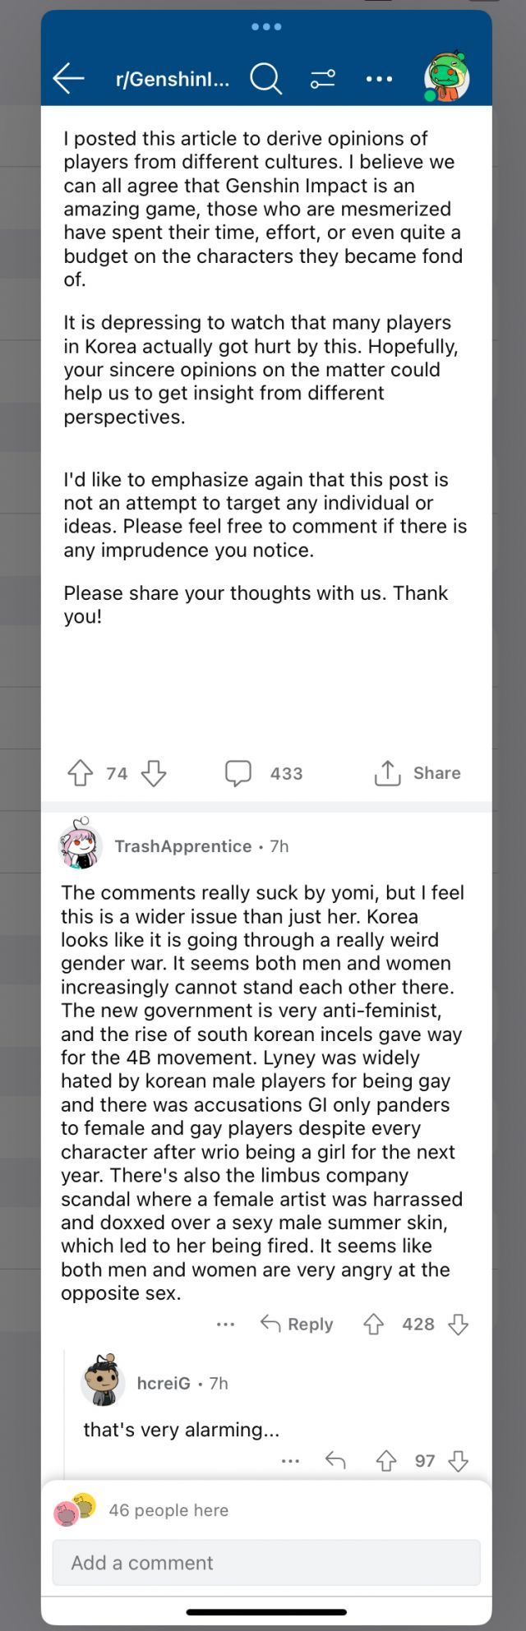Screen dimensions: 526x1631
Task: Click the Add a comment field
Action: pyautogui.click(x=266, y=1563)
